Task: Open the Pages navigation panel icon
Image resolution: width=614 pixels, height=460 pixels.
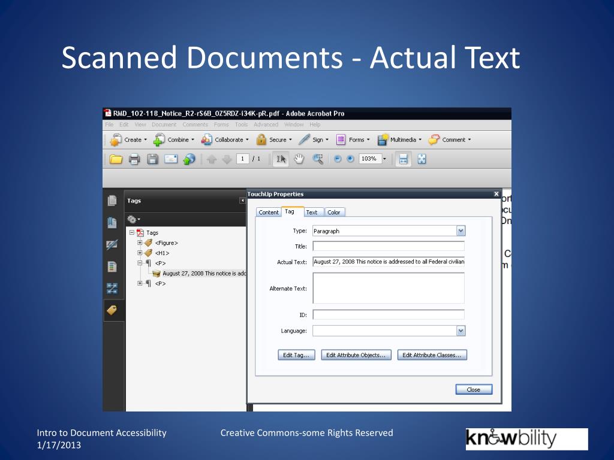Action: 112,200
